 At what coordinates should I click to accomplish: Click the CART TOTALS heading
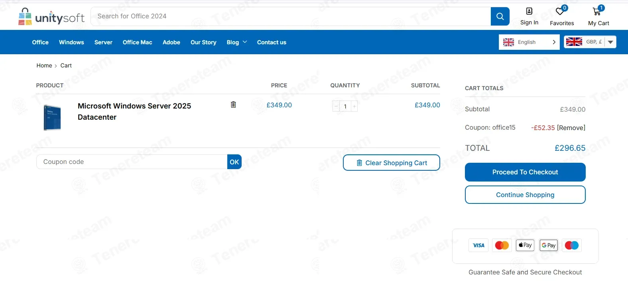[484, 88]
